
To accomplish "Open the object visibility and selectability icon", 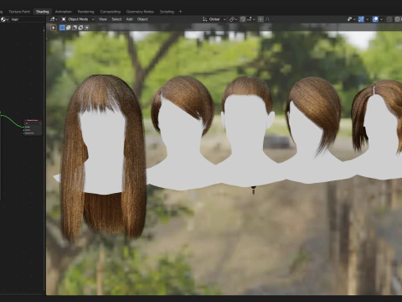I will pos(351,19).
